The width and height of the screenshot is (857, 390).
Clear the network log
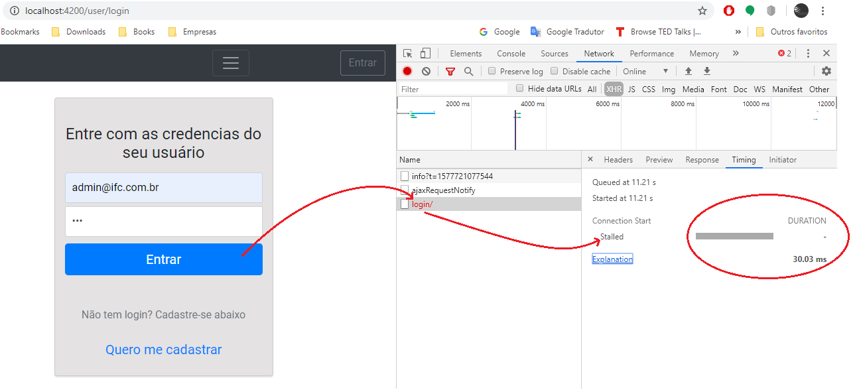coord(426,71)
